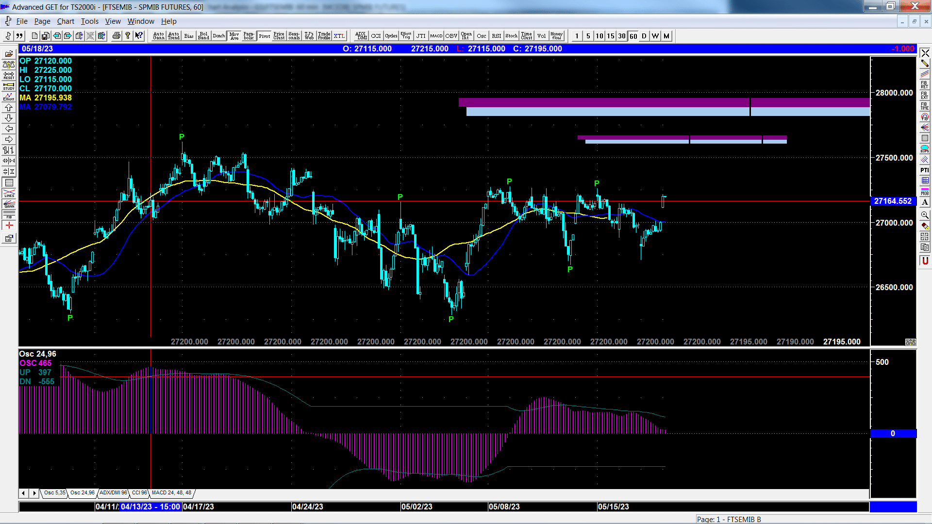
Task: Switch to MACD 24, 48, 48 tab
Action: click(x=171, y=493)
